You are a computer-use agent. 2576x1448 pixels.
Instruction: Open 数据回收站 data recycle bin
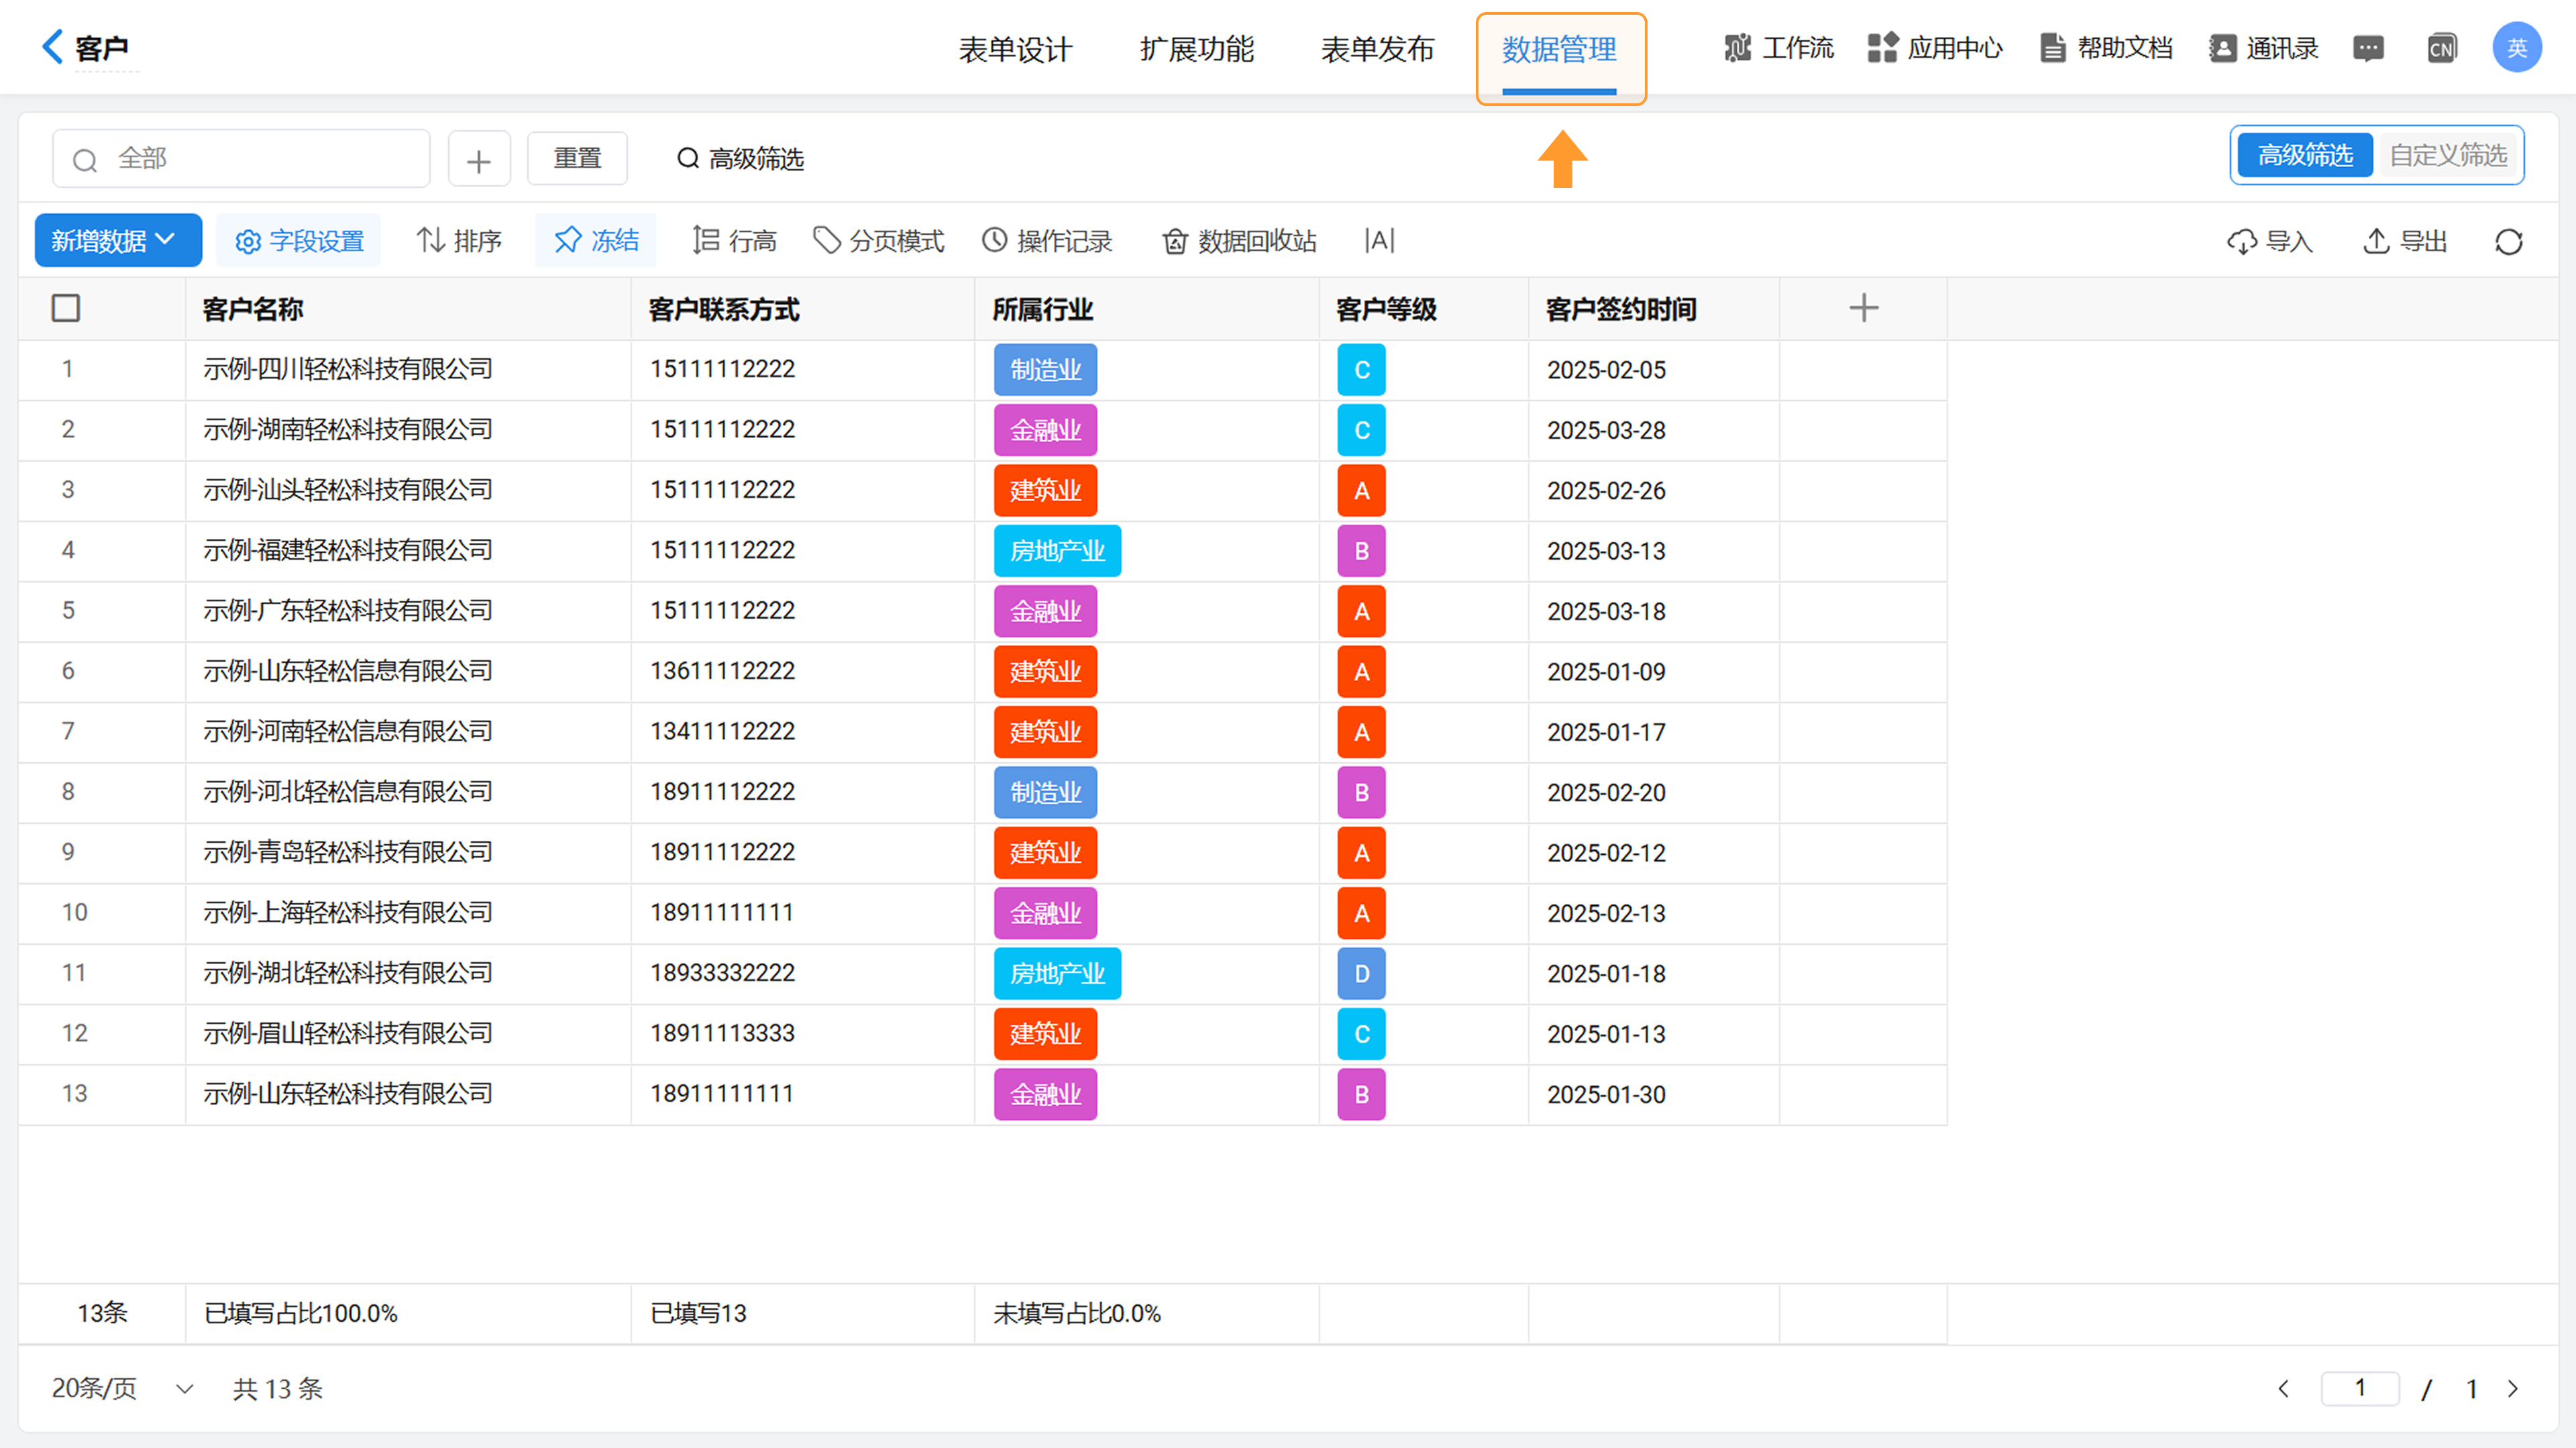click(x=1239, y=241)
